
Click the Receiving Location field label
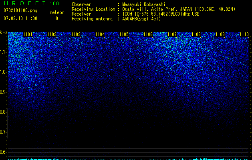coord(93,9)
